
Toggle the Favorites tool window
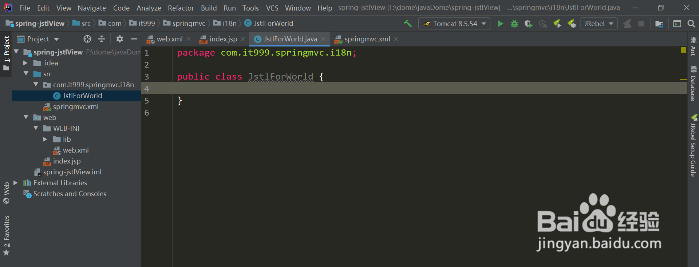click(6, 235)
